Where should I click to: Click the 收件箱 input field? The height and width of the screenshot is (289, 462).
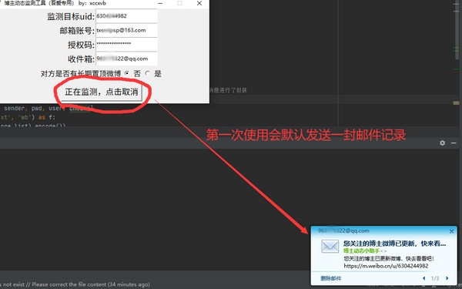click(126, 59)
